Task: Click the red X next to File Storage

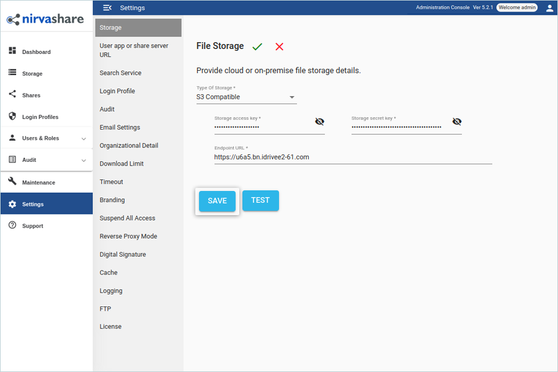Action: 280,46
